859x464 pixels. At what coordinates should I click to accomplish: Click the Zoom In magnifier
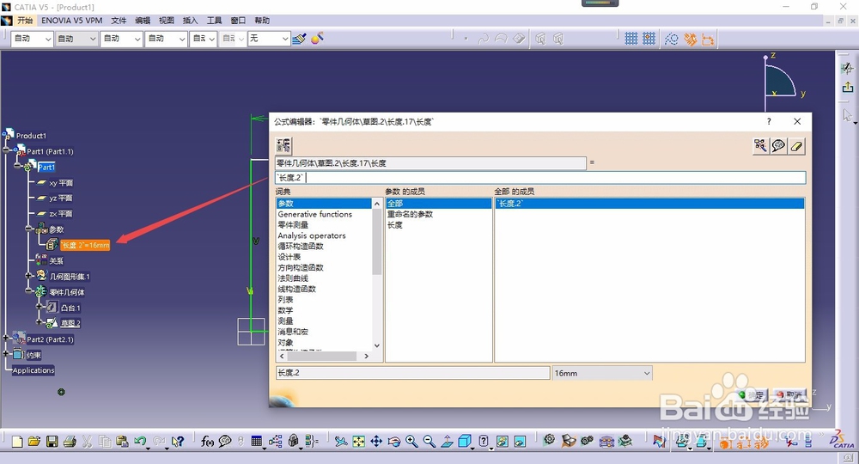pyautogui.click(x=411, y=441)
